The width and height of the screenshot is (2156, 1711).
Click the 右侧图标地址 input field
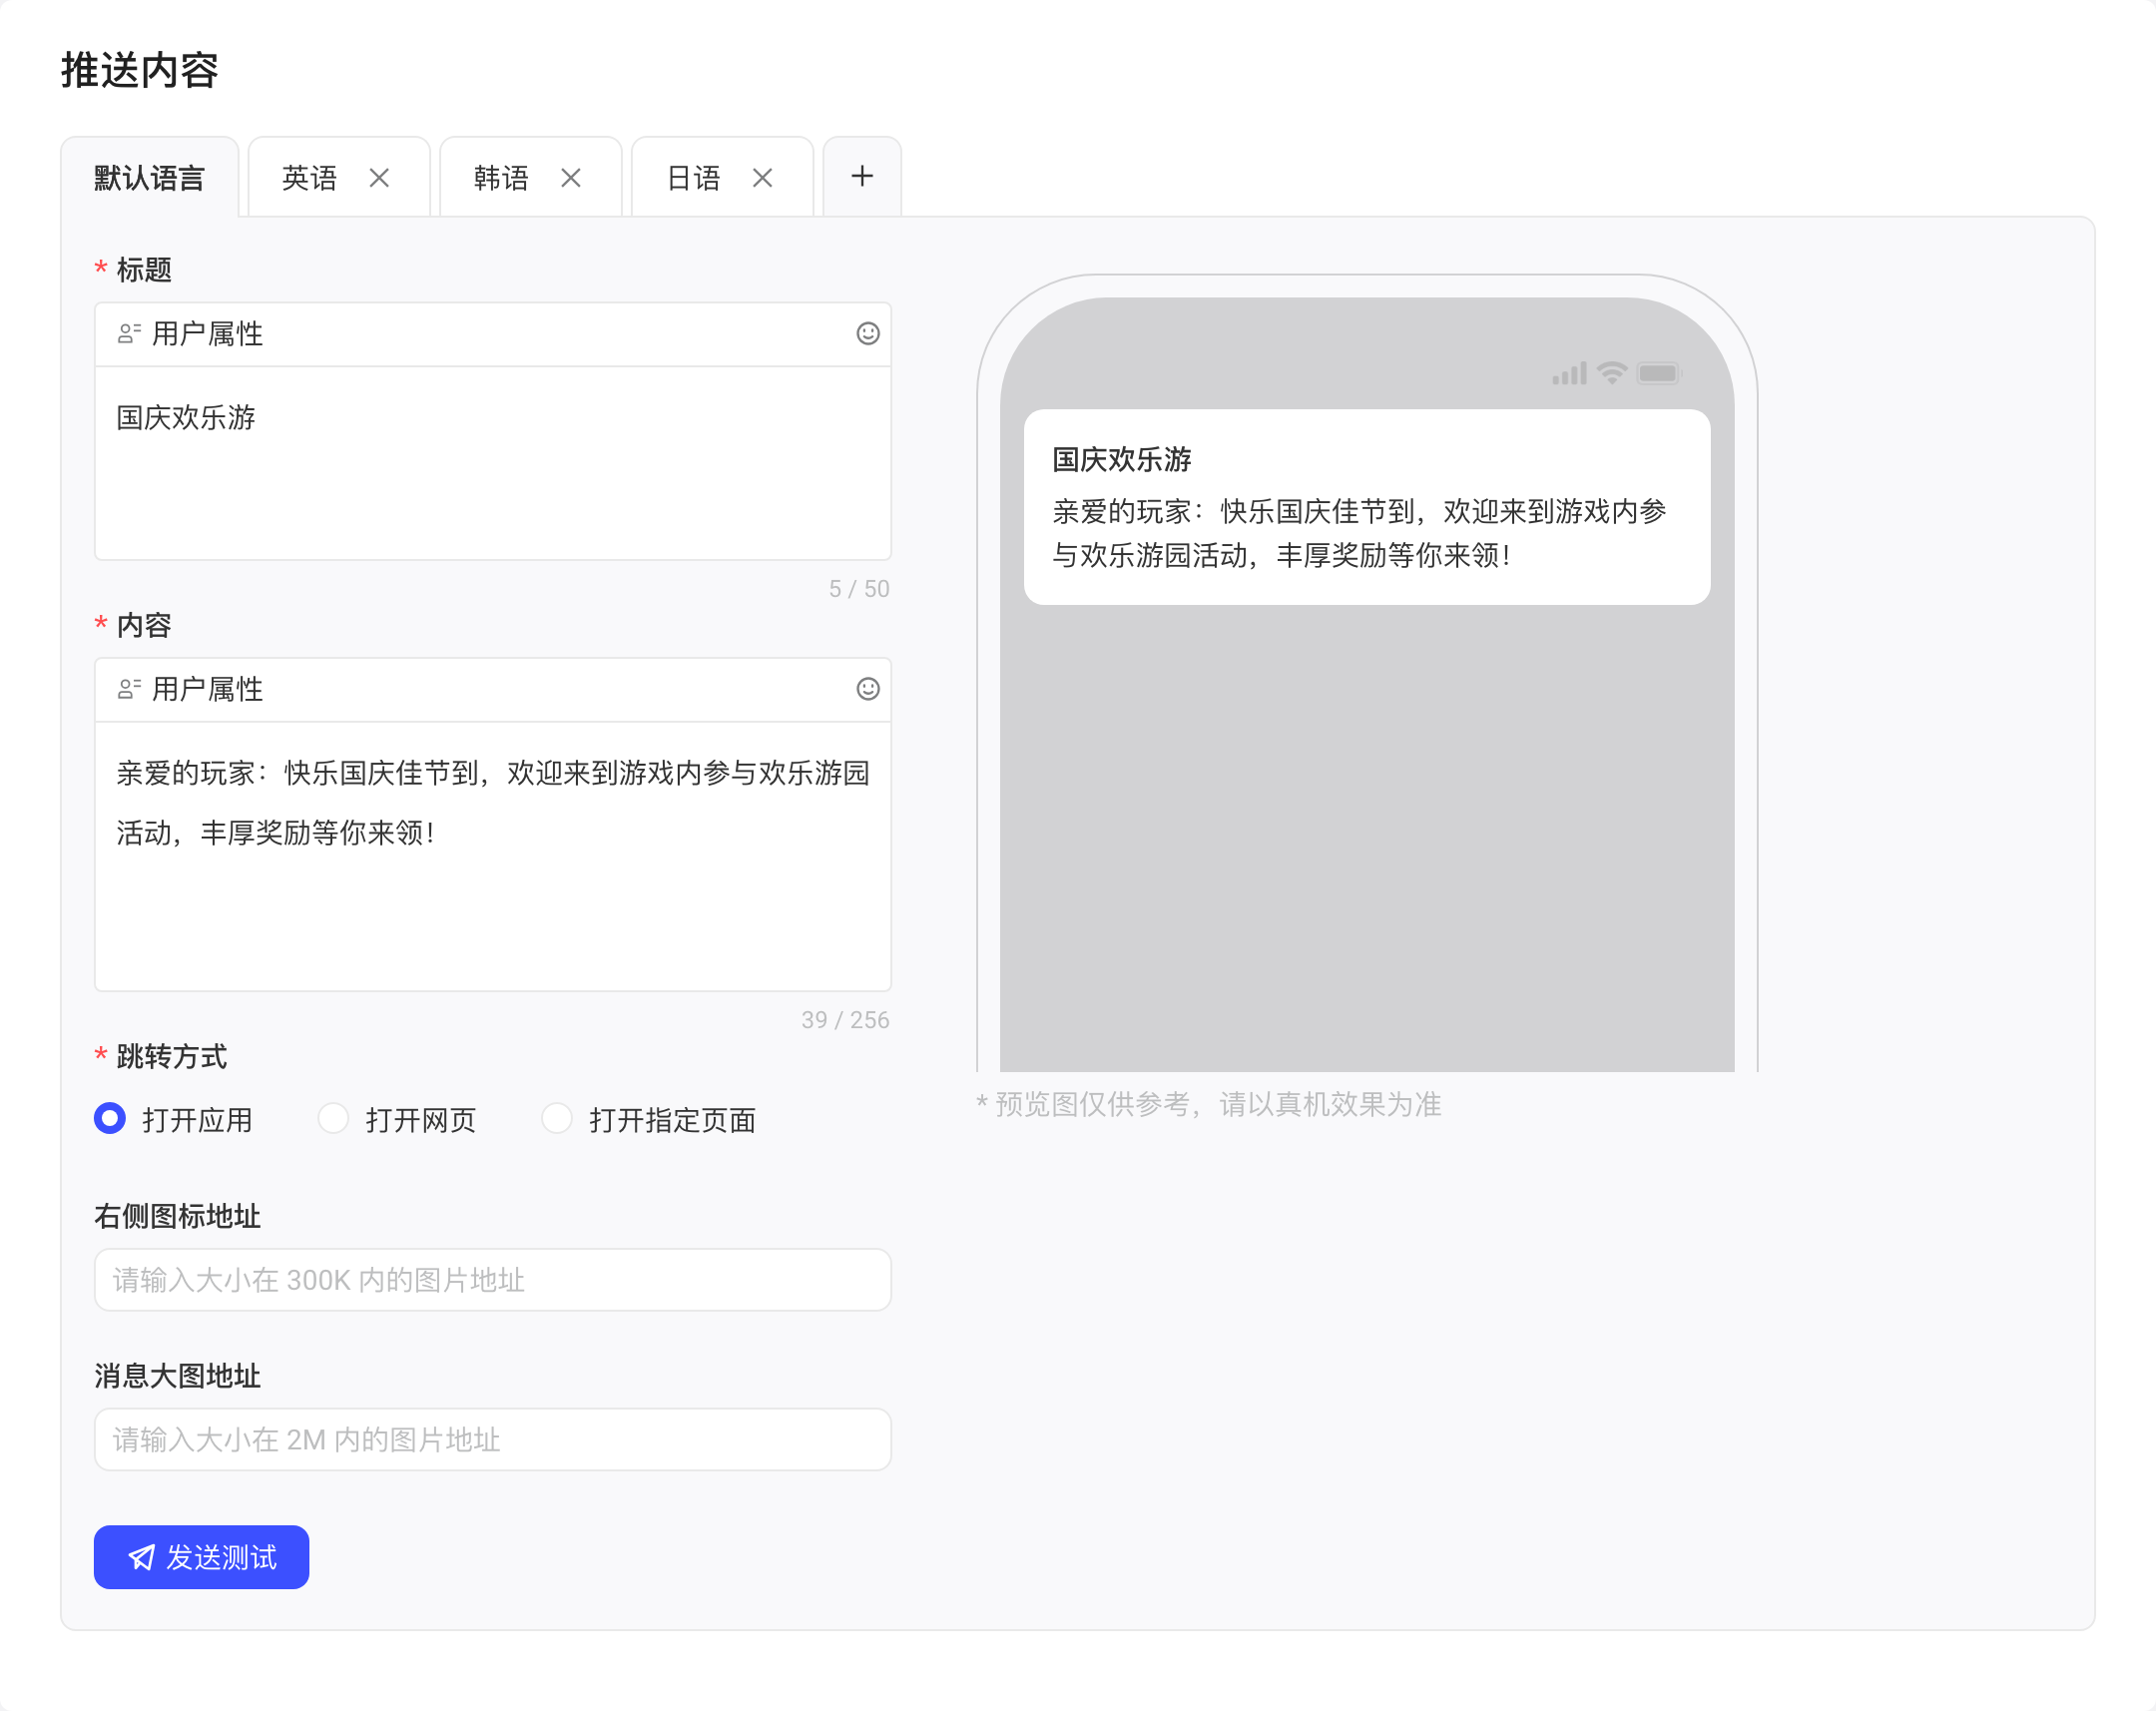click(x=493, y=1280)
